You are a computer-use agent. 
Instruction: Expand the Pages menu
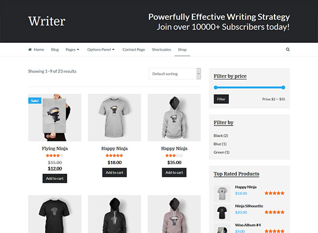pyautogui.click(x=72, y=50)
